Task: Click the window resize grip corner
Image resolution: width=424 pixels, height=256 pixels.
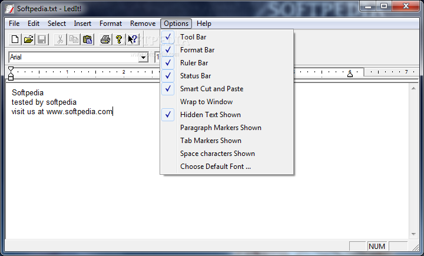Action: pyautogui.click(x=415, y=247)
